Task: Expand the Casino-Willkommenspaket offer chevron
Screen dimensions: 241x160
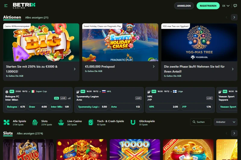Action: click(x=74, y=69)
